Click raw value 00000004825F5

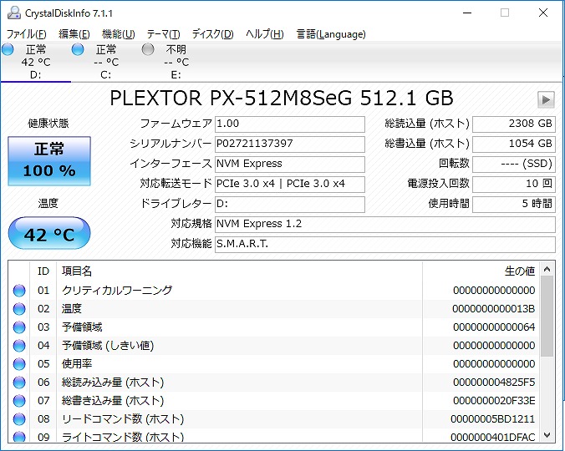click(494, 383)
